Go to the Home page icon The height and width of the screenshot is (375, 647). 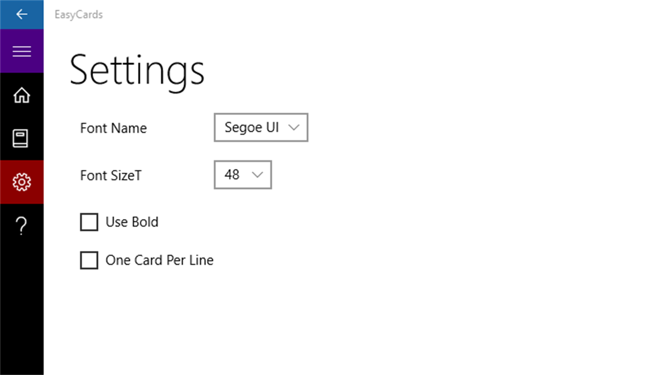22,95
